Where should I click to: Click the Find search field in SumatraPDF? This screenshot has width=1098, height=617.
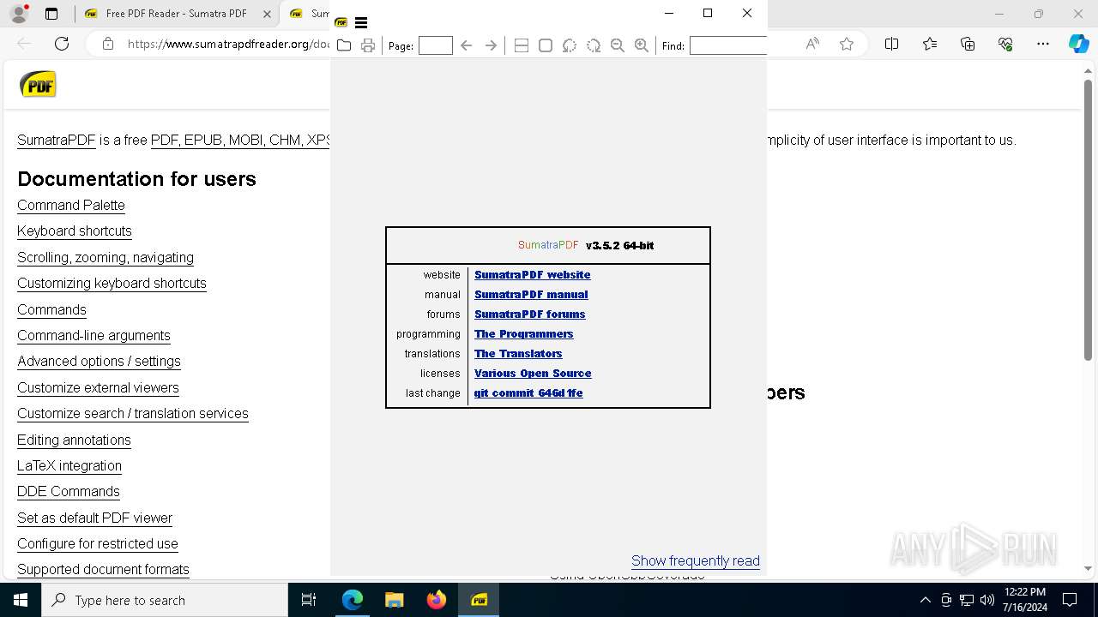click(728, 45)
